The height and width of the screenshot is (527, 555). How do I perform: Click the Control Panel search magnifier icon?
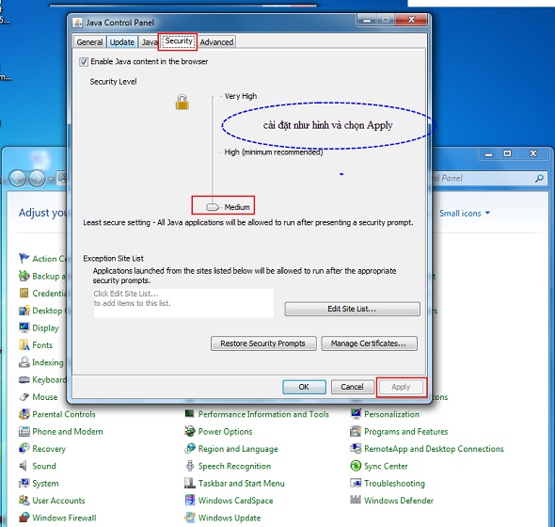(539, 178)
